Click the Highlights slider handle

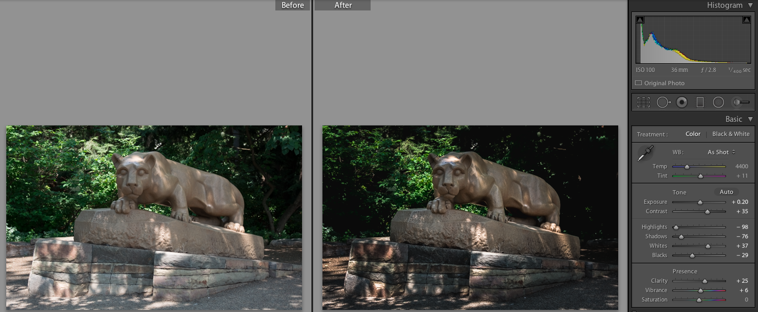coord(676,227)
